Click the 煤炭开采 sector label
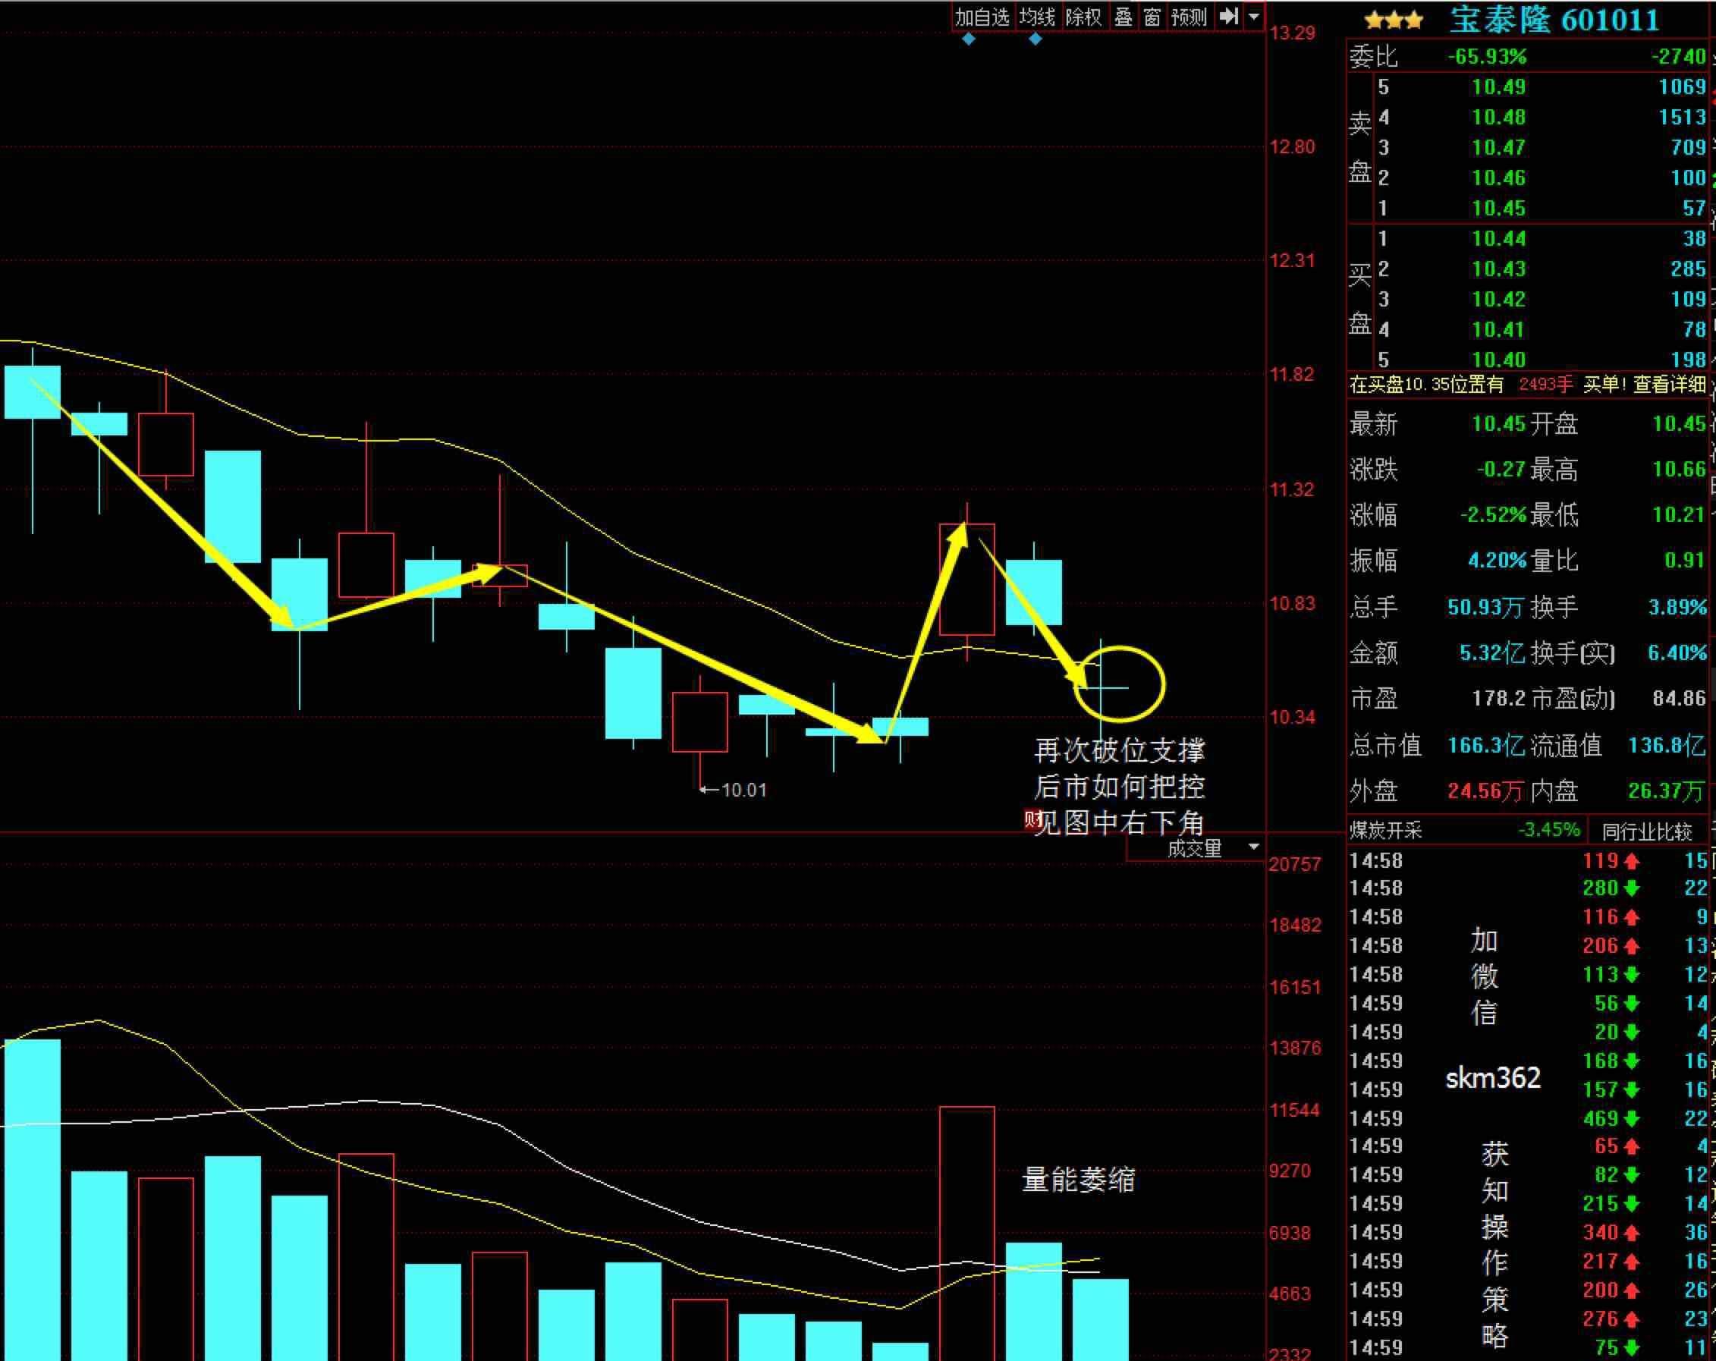 pos(1386,831)
